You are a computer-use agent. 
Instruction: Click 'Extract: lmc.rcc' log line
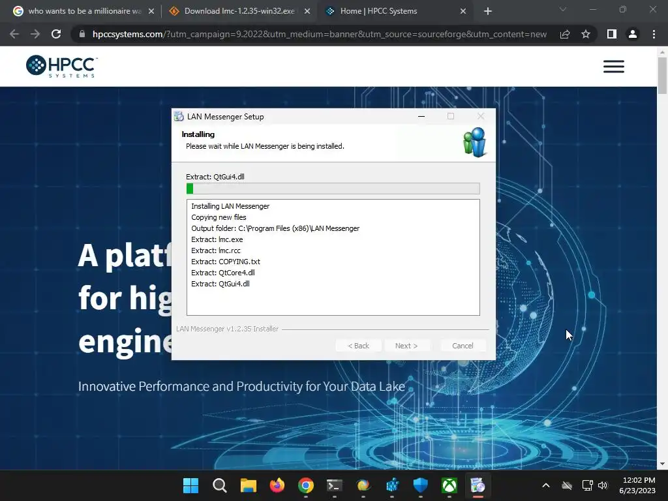[x=215, y=250]
